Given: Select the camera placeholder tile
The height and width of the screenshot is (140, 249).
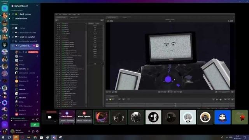Looking at the screenshot, I should pyautogui.click(x=49, y=117).
